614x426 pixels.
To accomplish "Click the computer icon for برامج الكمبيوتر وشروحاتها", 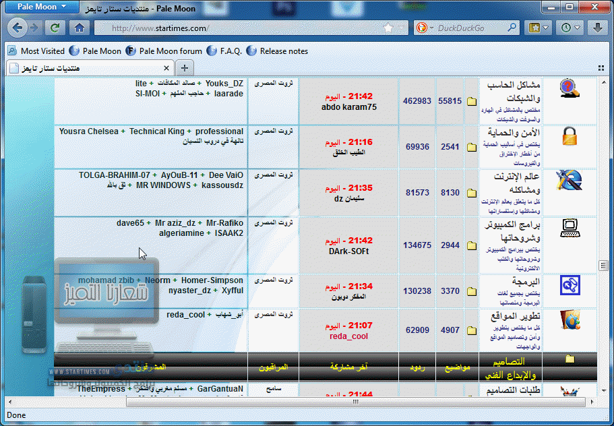I will (x=570, y=229).
